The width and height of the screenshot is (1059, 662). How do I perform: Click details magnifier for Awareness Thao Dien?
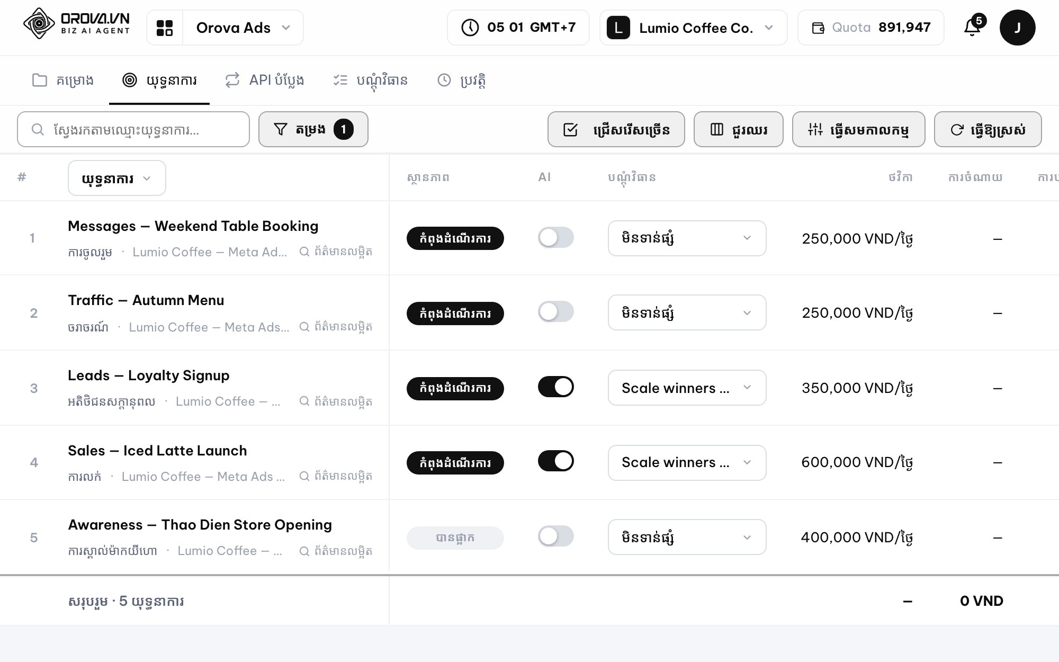tap(304, 551)
